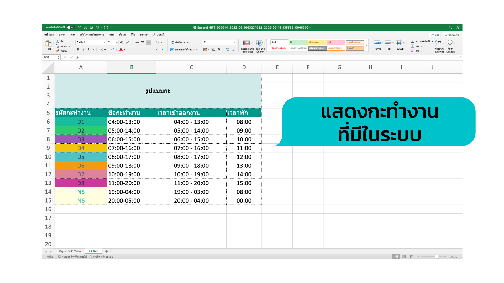504x283 pixels.
Task: Expand the number format dropdown
Action: click(234, 42)
